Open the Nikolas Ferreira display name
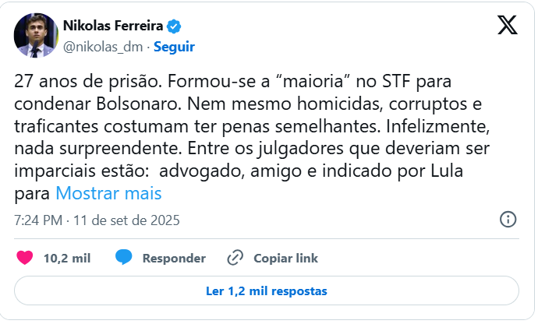 point(113,26)
